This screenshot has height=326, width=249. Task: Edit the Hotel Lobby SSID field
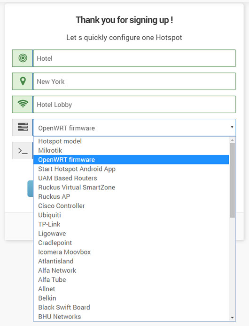click(134, 105)
